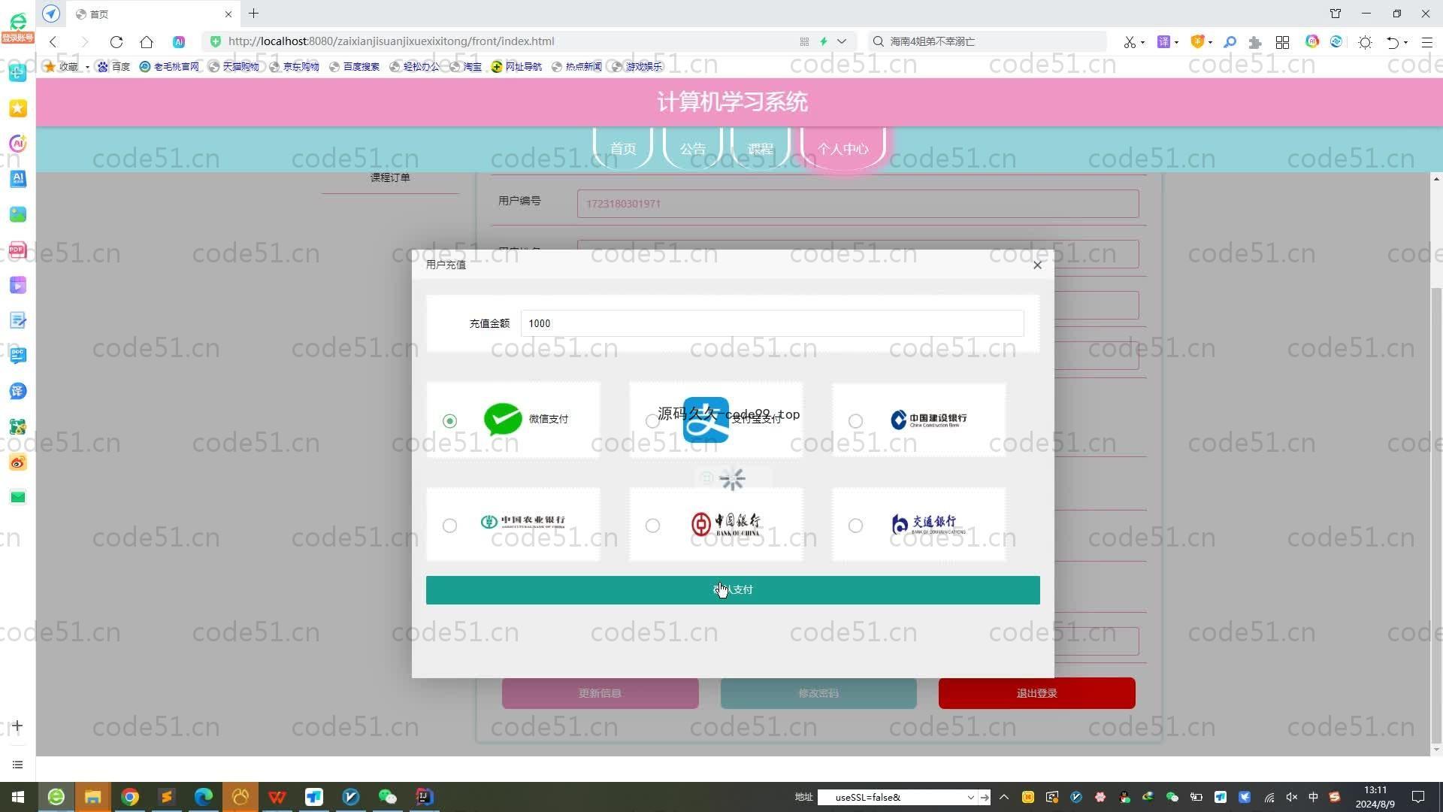1443x812 pixels.
Task: Open the 网址导航 bookmark
Action: click(x=516, y=67)
